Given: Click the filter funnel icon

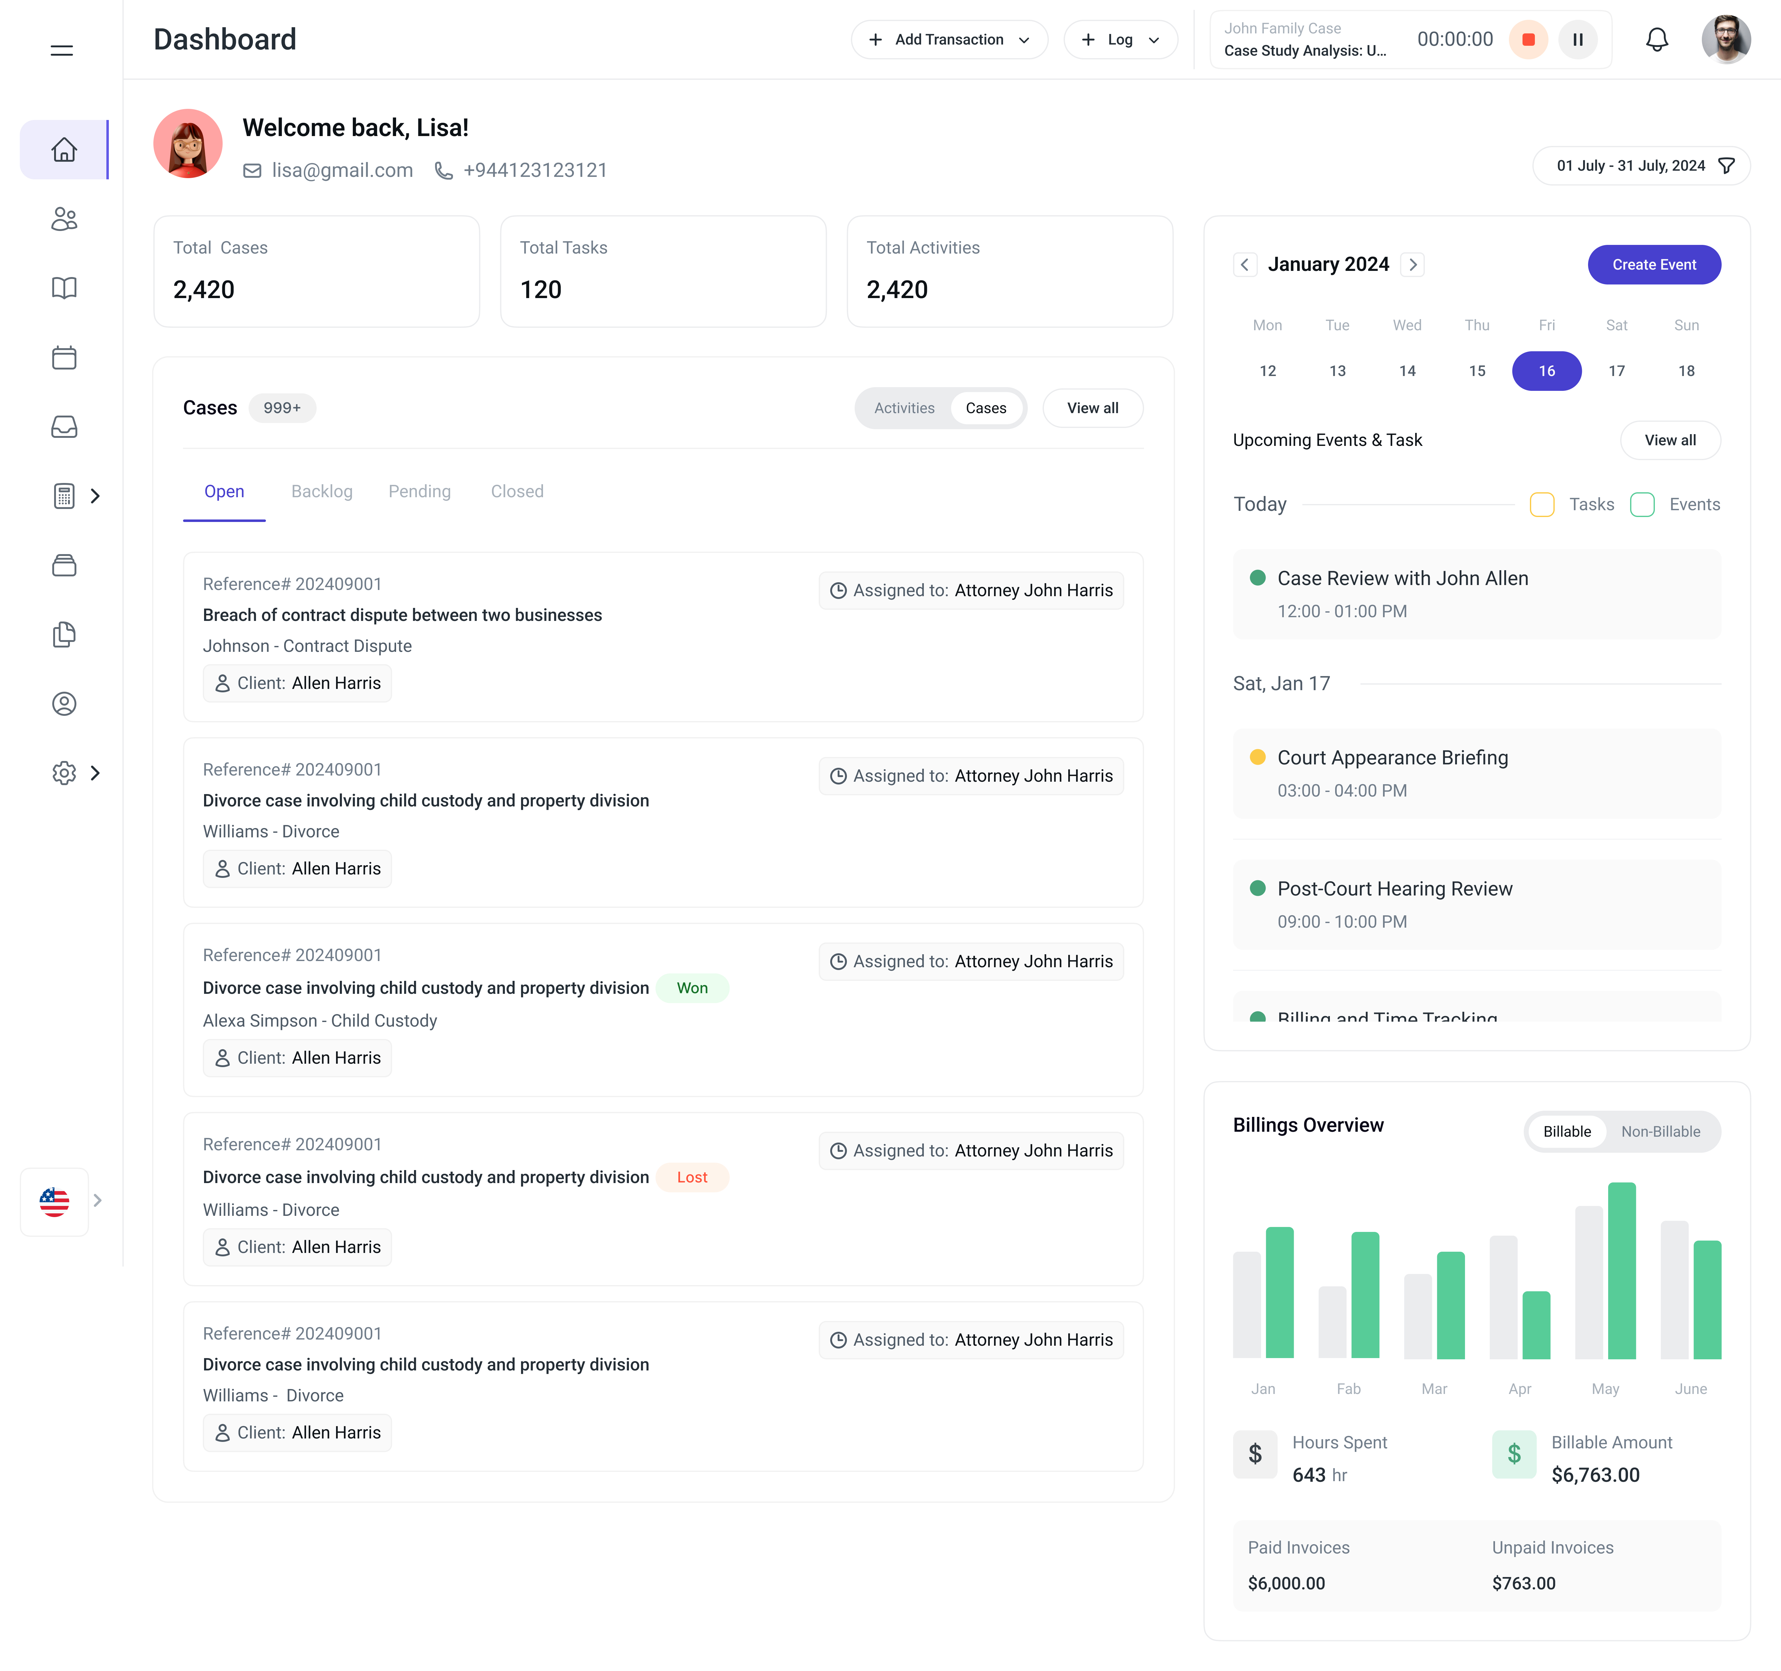Looking at the screenshot, I should (x=1726, y=166).
